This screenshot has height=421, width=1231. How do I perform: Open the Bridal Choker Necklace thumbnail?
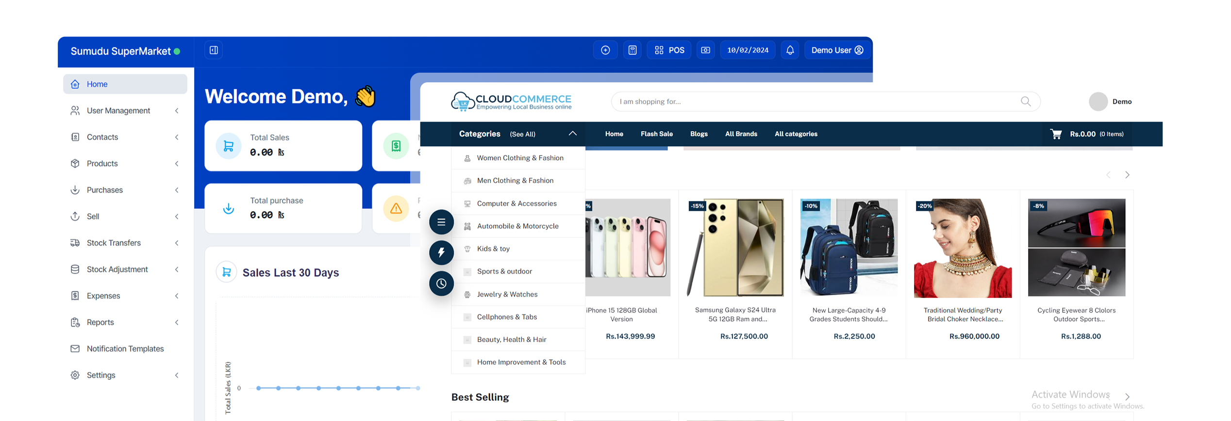(x=963, y=248)
